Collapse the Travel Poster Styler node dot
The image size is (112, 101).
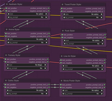coord(62,5)
